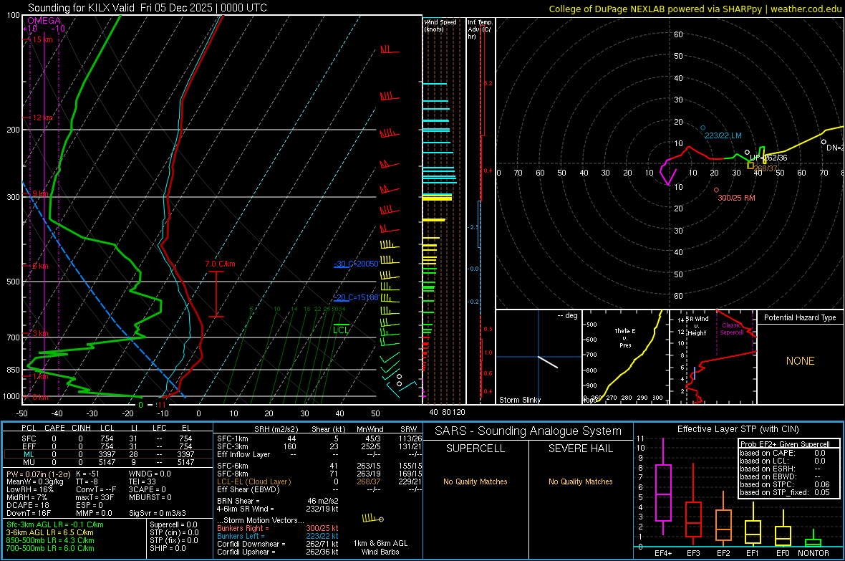Select the highlighted ML parcel row

point(108,454)
